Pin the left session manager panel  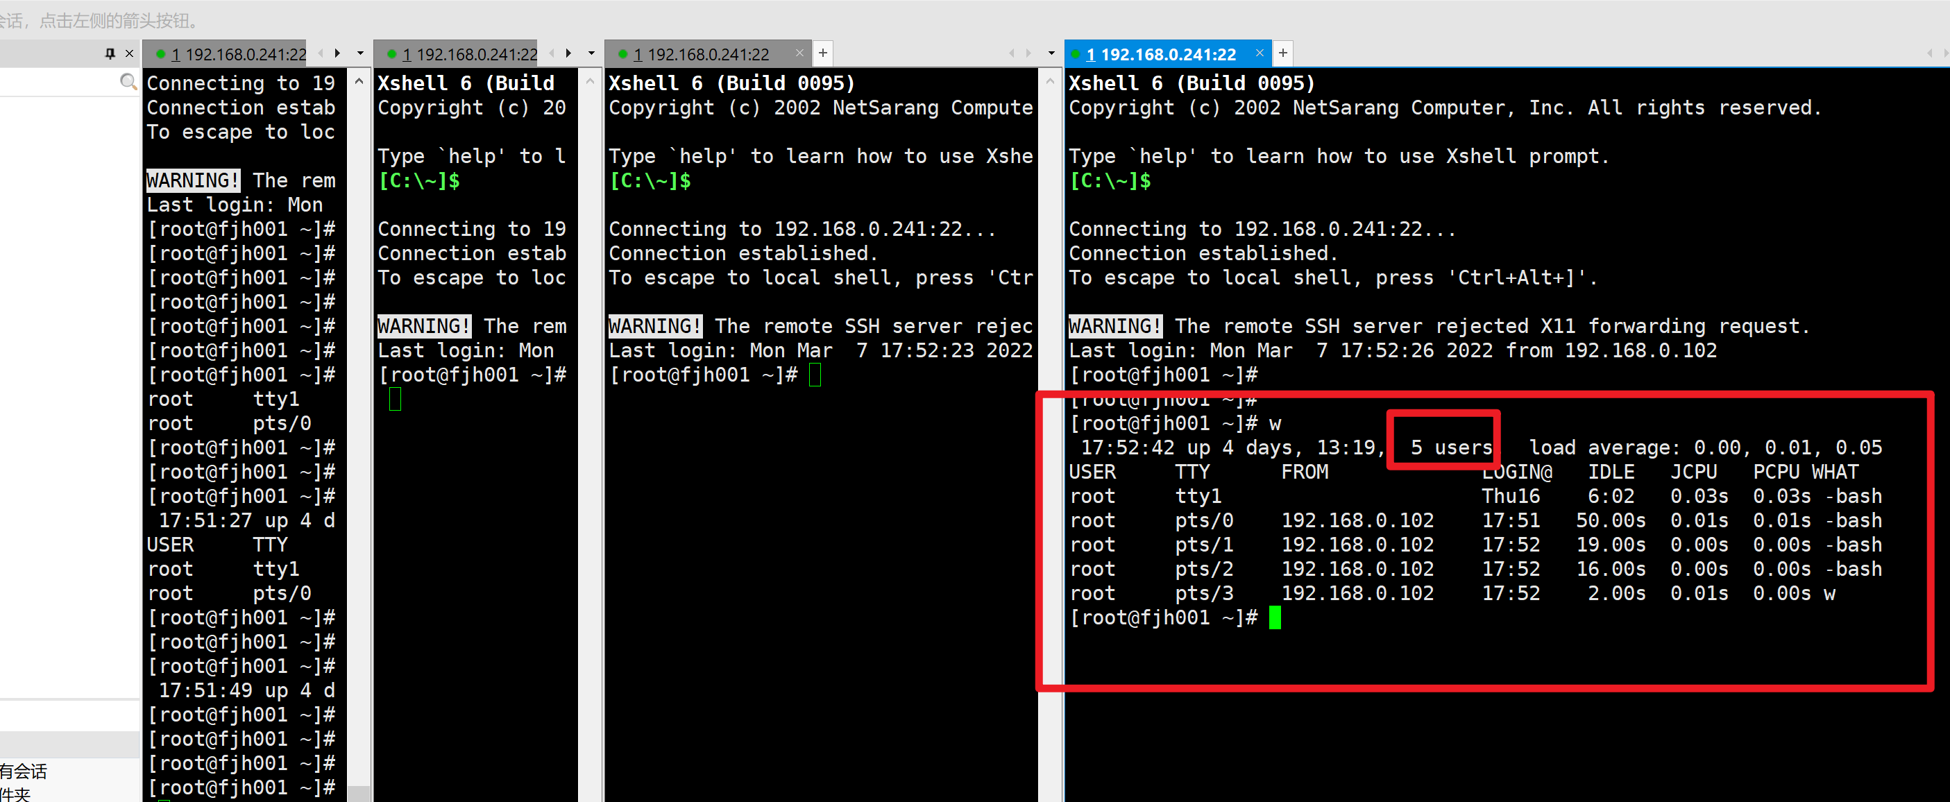pyautogui.click(x=110, y=53)
